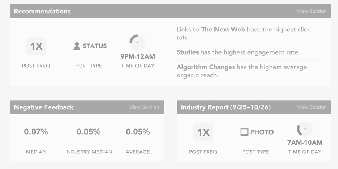Select the Industry Report (9/25–10/26) title
The image size is (338, 169).
226,107
